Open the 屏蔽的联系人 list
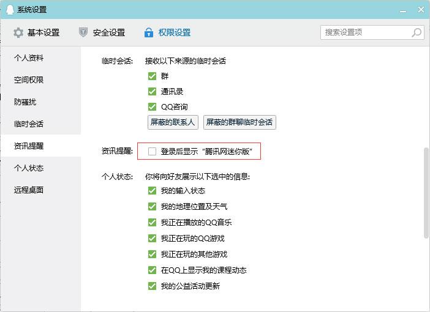This screenshot has width=430, height=312. 173,122
